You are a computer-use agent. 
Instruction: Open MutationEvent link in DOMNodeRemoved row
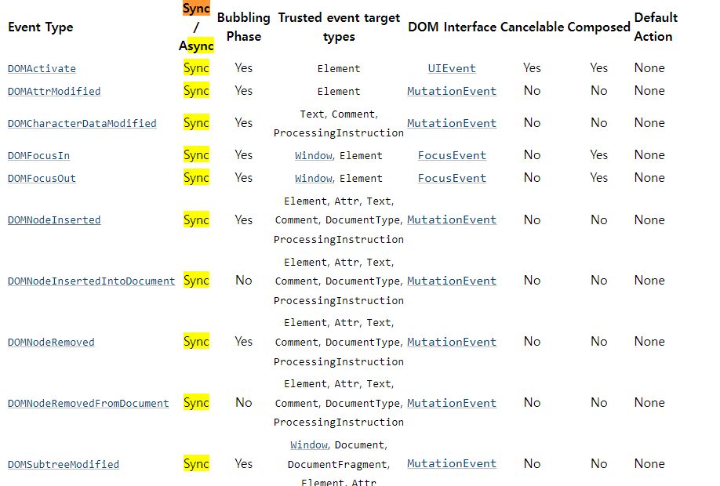pyautogui.click(x=452, y=342)
